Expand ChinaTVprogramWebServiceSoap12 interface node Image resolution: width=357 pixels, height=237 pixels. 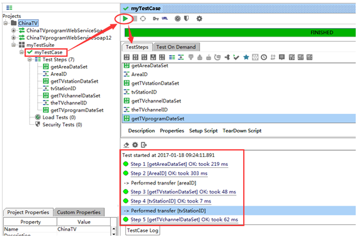13,38
